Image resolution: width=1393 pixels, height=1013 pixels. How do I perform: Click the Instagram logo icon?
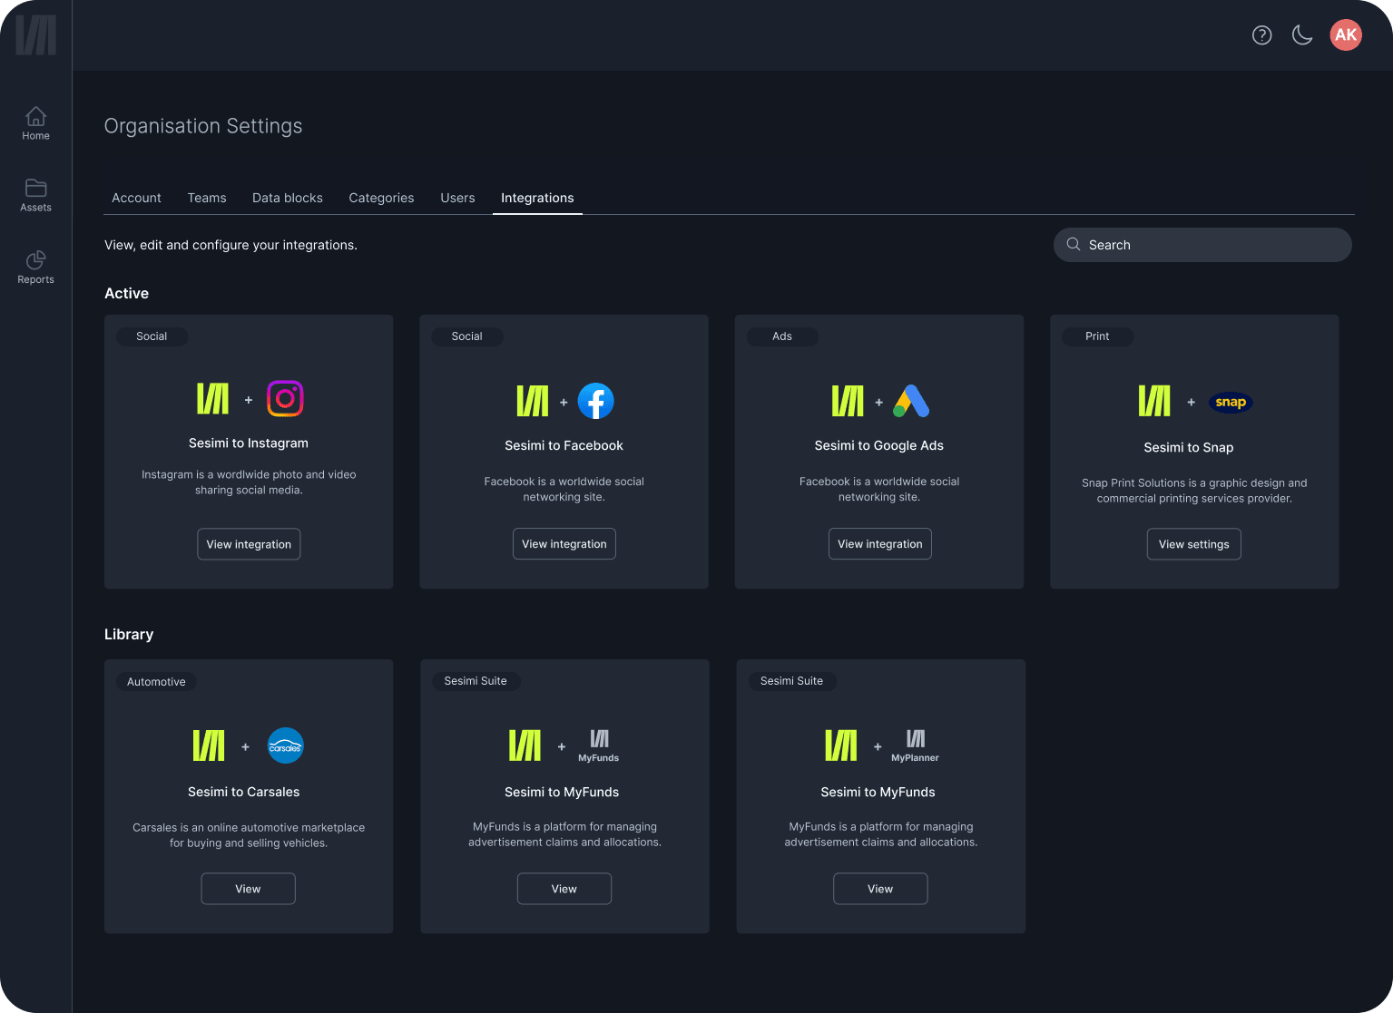tap(285, 399)
